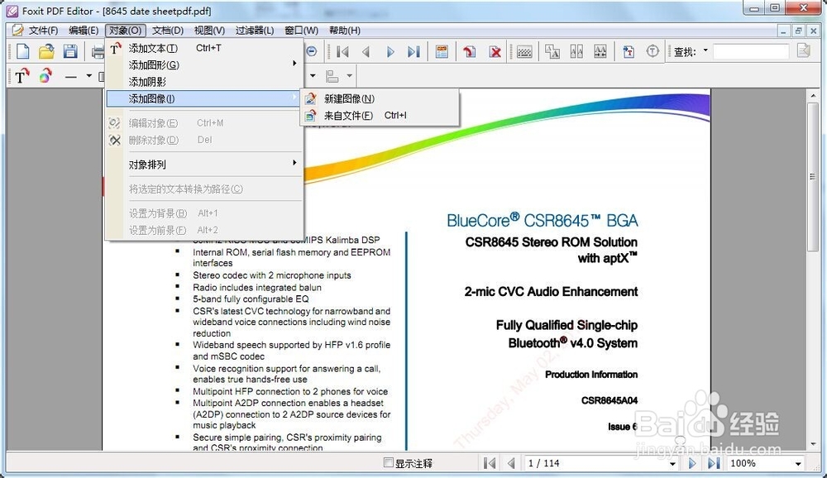
Task: Open the color wheel tool icon
Action: (x=45, y=76)
